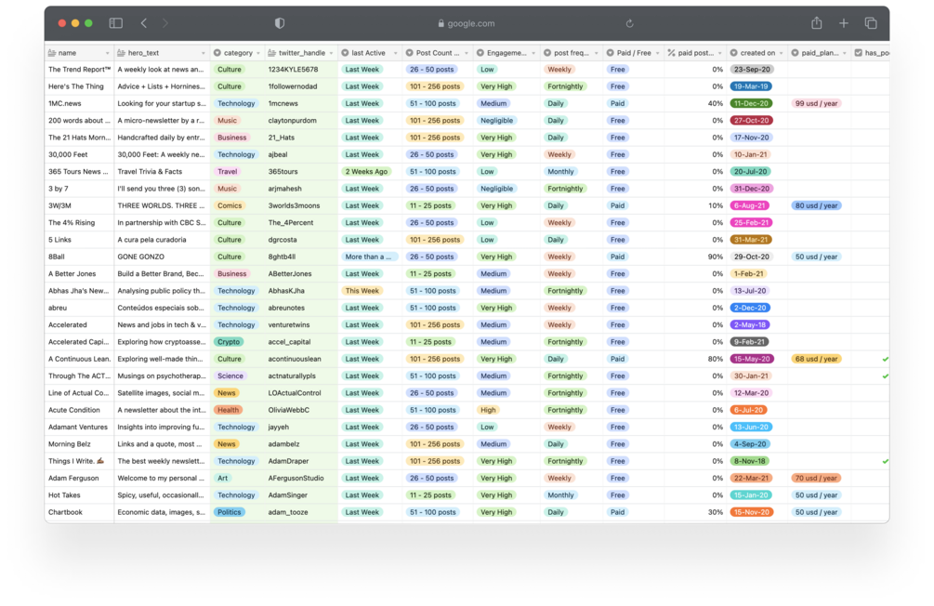The width and height of the screenshot is (934, 606).
Task: Click the select icon beside Engagement header
Action: pos(480,53)
